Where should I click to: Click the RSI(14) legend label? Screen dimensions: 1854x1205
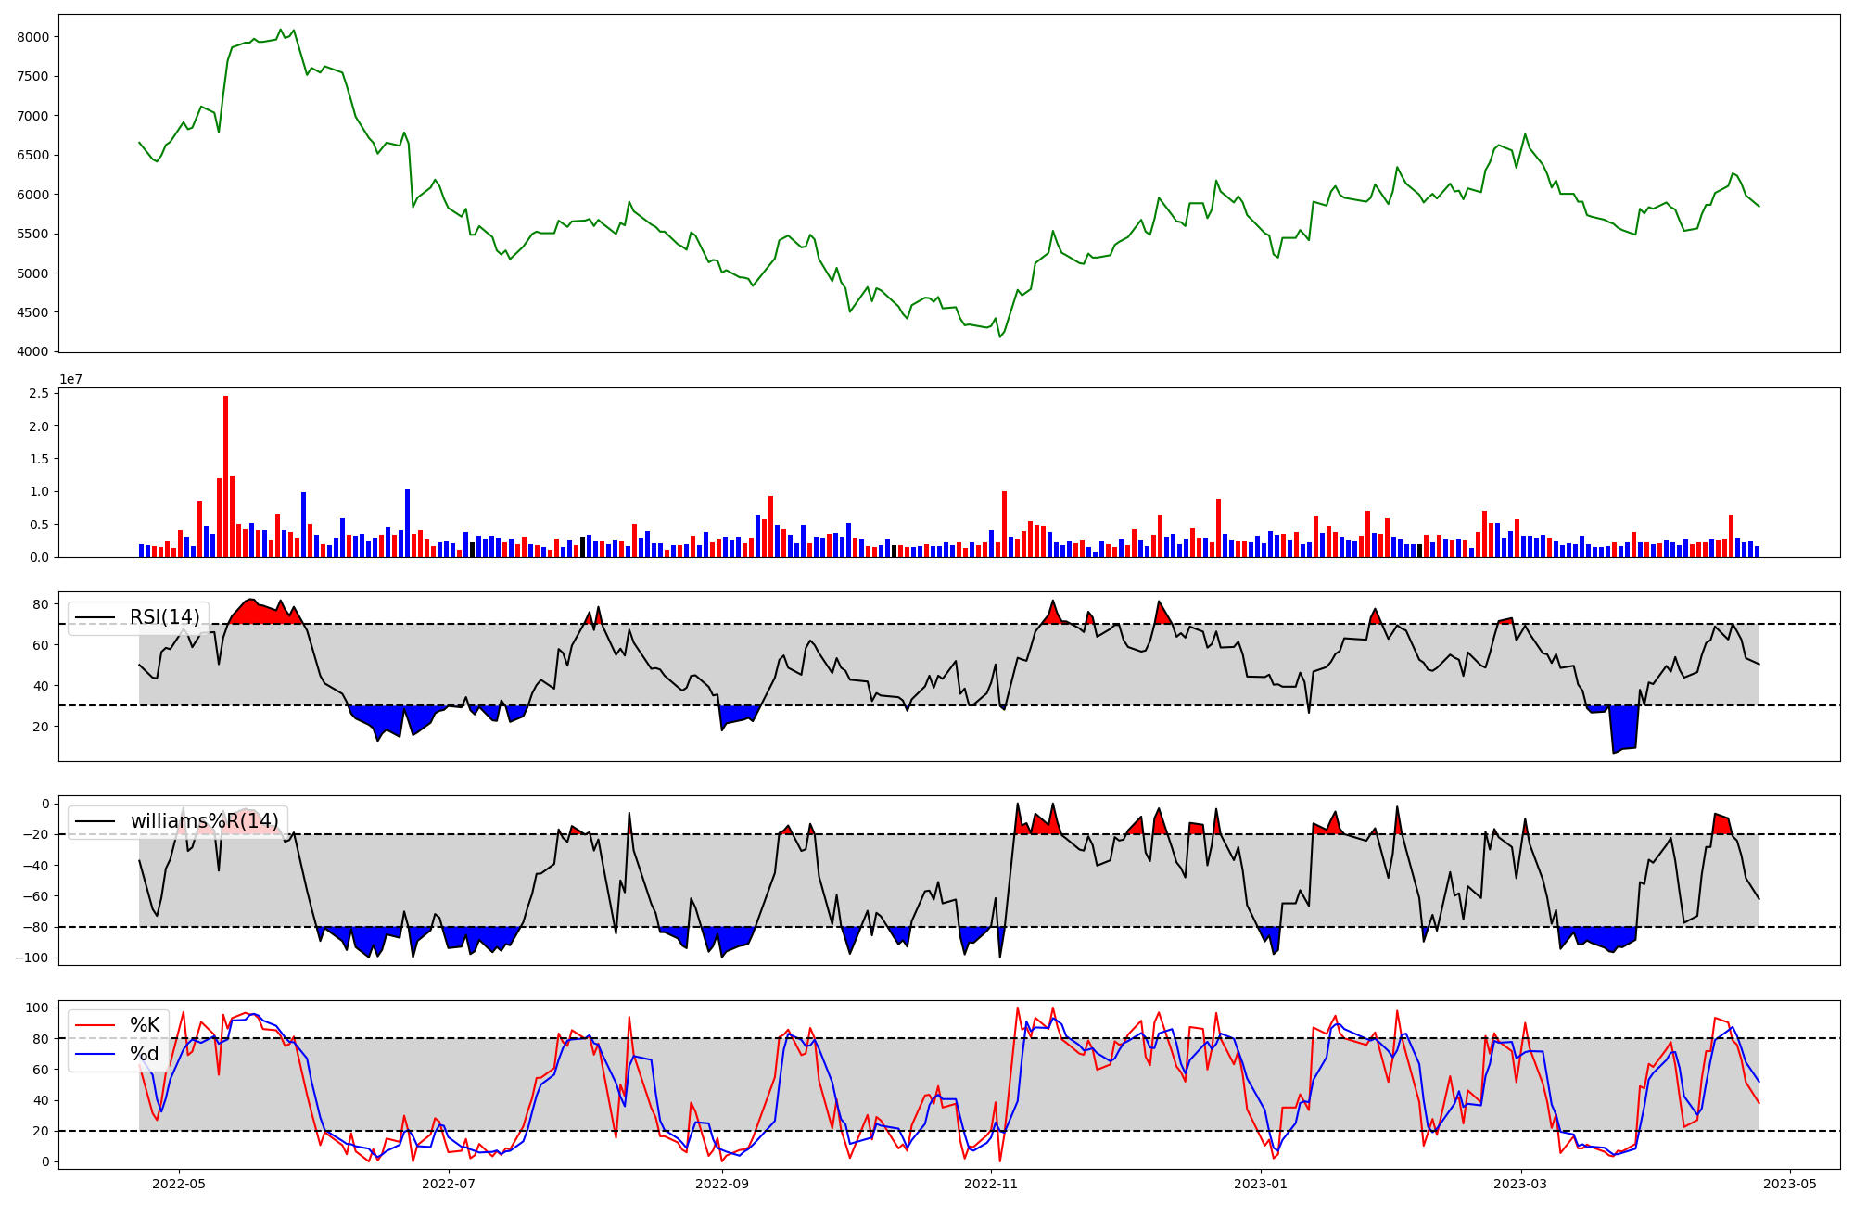point(164,617)
